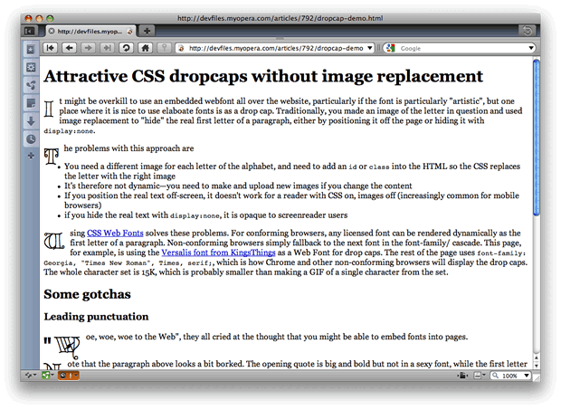Click the window resize grip corner
Image resolution: width=561 pixels, height=410 pixels.
click(537, 377)
